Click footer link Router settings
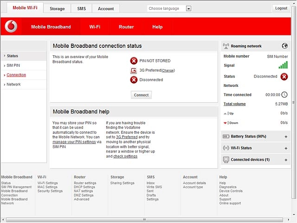This screenshot has height=223, width=297. click(x=85, y=183)
